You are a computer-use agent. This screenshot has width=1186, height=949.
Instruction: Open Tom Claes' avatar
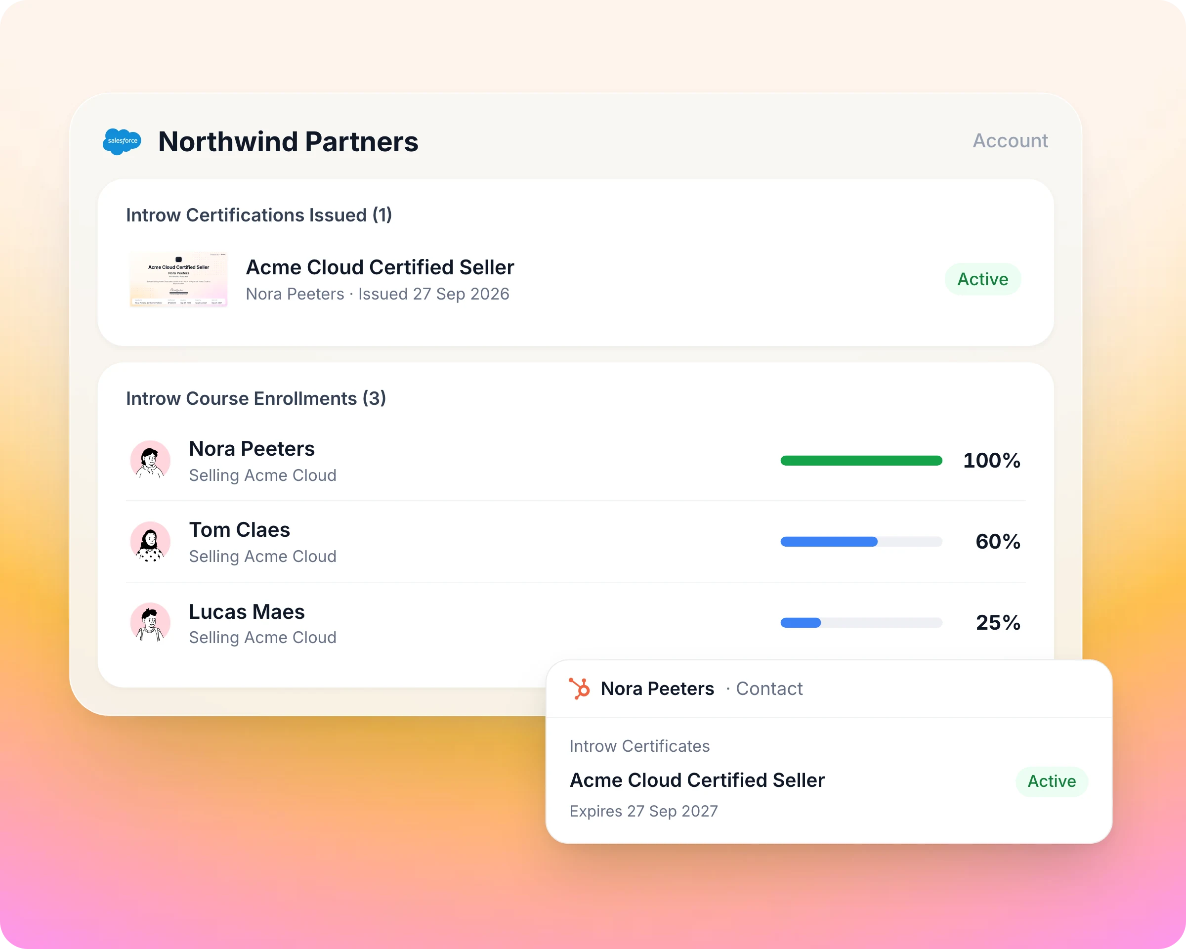150,541
